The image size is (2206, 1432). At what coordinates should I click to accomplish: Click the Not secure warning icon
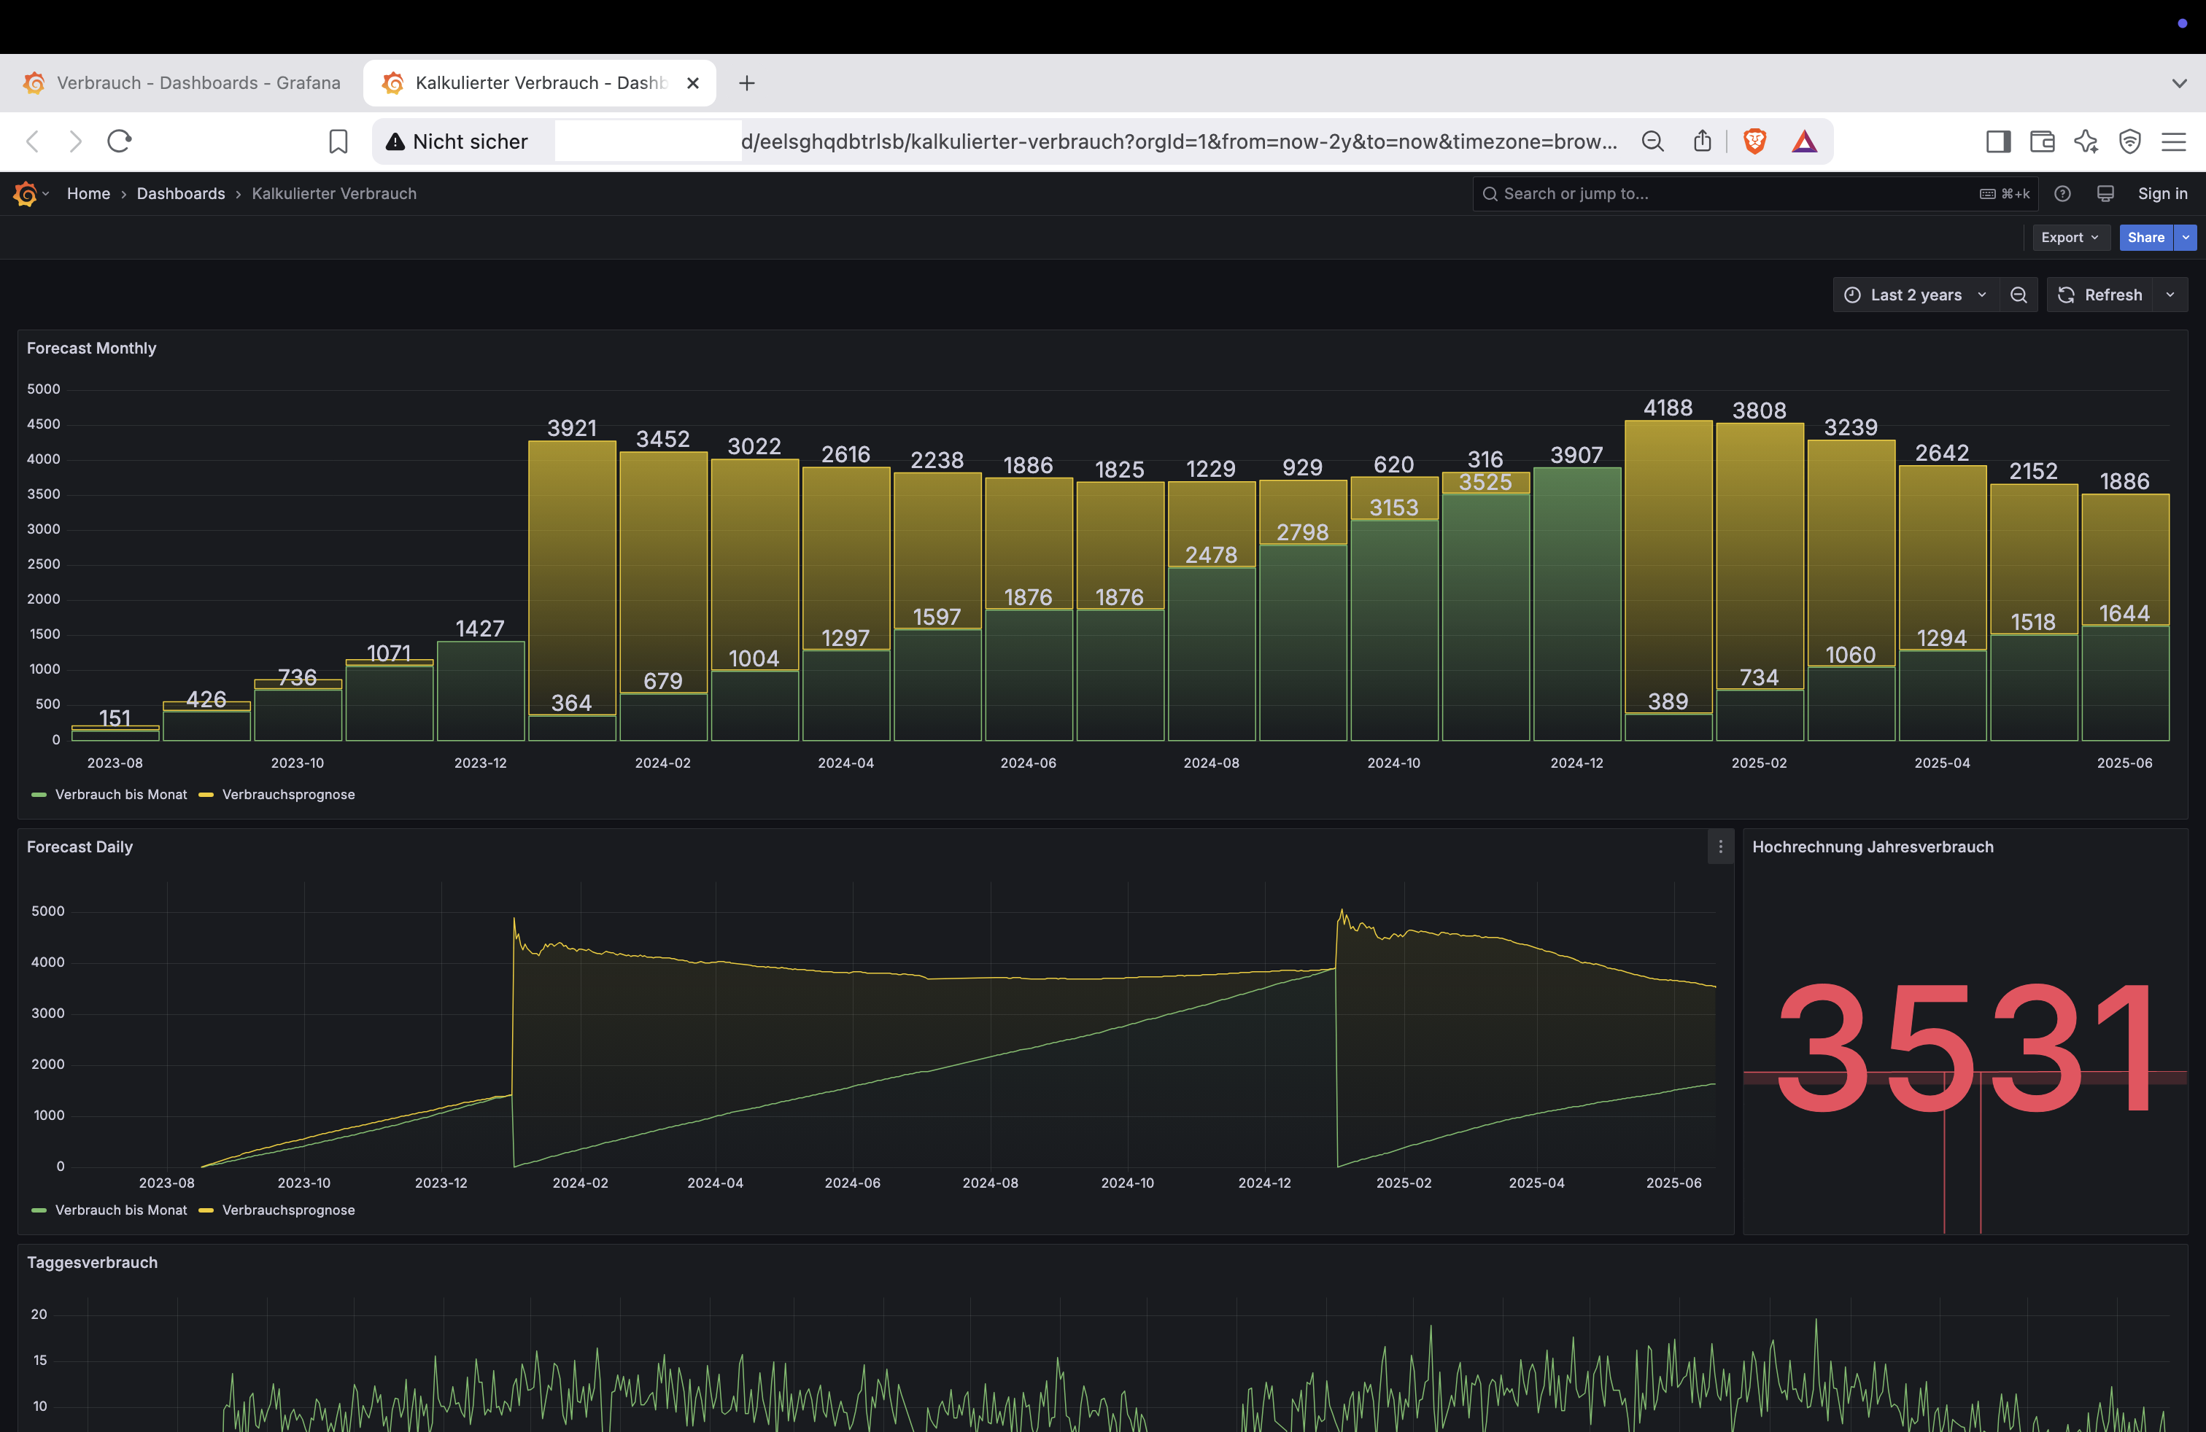click(395, 141)
